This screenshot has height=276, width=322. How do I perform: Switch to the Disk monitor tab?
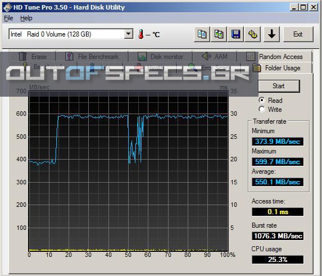click(160, 56)
